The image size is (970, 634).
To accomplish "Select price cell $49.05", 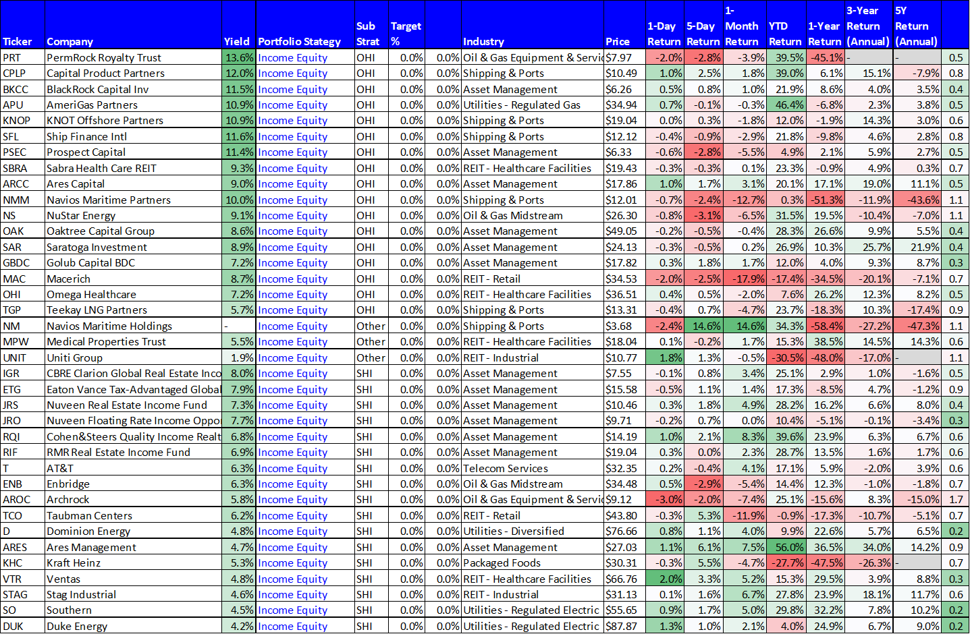I will (x=624, y=231).
